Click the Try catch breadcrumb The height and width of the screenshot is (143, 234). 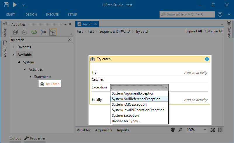click(x=142, y=32)
